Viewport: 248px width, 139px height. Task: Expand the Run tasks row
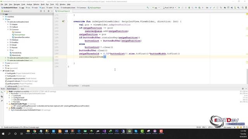click(x=9, y=102)
